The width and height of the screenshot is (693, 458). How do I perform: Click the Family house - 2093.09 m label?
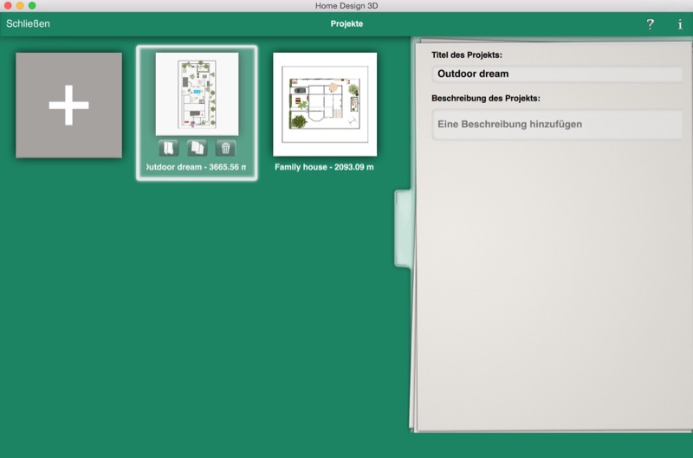[x=324, y=167]
